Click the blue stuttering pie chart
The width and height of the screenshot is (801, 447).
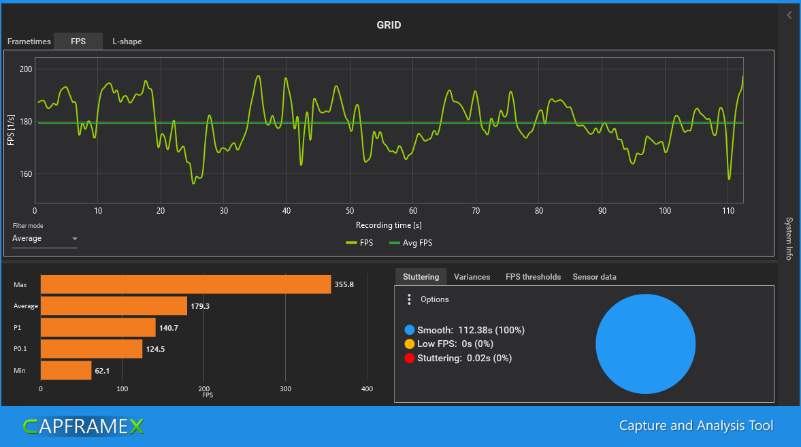646,344
